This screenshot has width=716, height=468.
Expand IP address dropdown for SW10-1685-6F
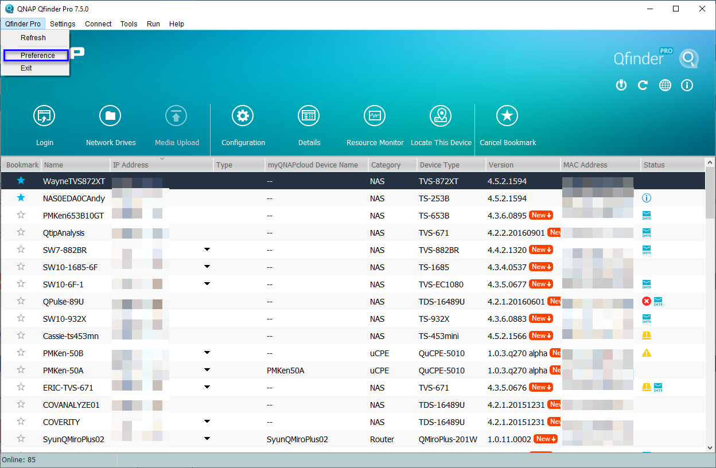tap(207, 267)
